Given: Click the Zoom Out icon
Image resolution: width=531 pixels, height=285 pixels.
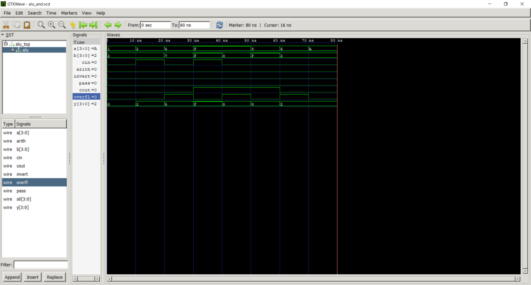Looking at the screenshot, I should point(62,25).
